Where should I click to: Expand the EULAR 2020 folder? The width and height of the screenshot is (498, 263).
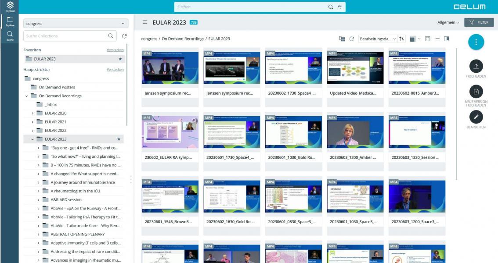pos(32,113)
